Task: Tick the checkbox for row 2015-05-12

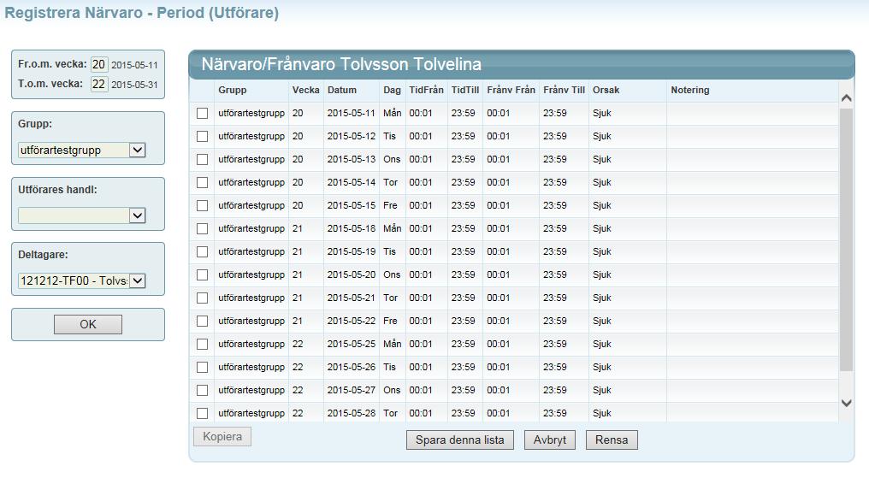Action: point(203,136)
